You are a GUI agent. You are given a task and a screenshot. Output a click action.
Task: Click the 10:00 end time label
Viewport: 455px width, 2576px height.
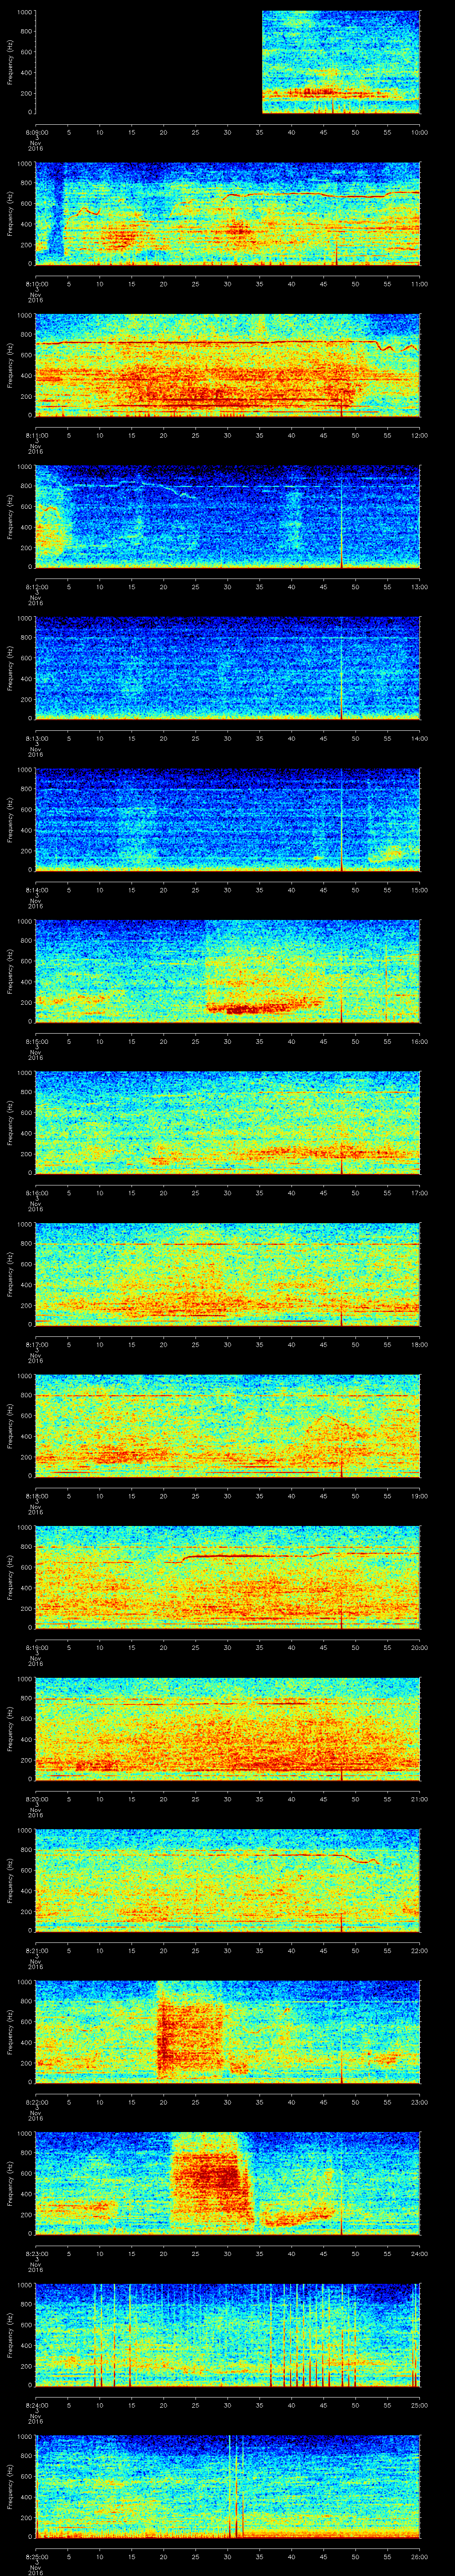click(420, 132)
